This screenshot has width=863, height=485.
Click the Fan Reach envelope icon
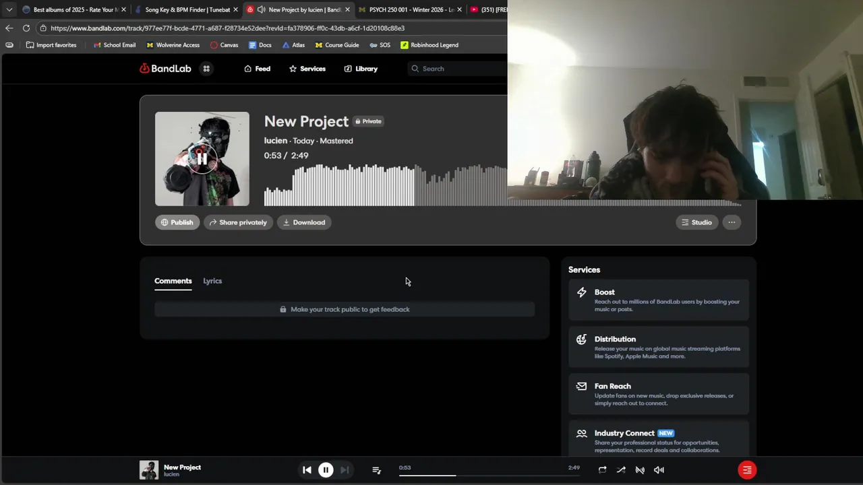(581, 387)
